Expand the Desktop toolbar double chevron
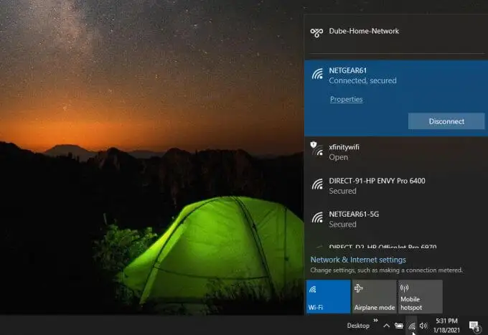This screenshot has height=335, width=488. click(x=375, y=321)
